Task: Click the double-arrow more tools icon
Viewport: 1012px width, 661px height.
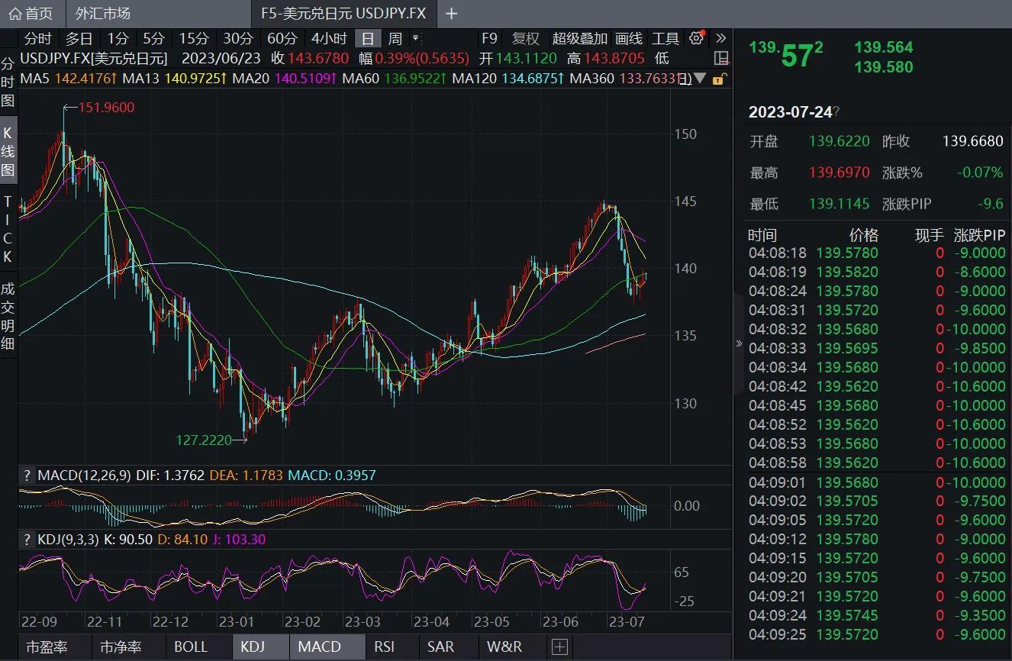Action: (720, 38)
